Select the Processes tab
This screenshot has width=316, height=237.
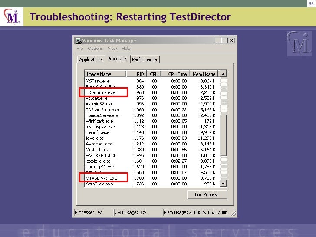point(117,59)
